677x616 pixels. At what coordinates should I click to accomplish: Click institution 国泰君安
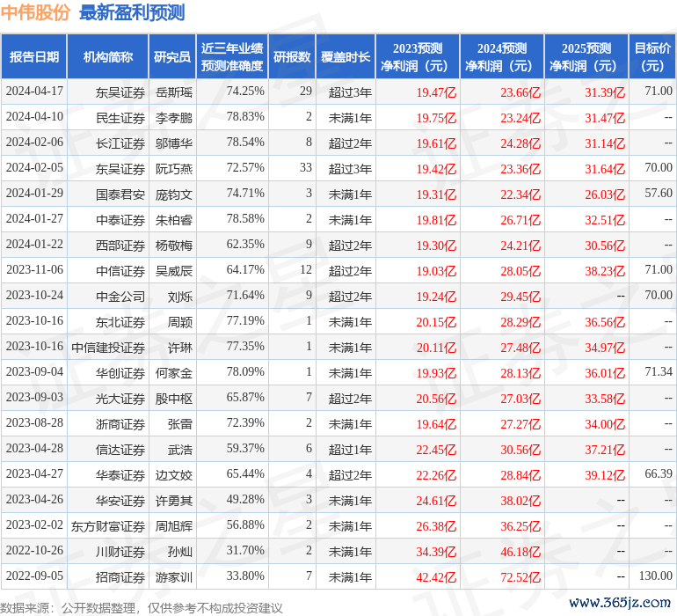pyautogui.click(x=120, y=194)
